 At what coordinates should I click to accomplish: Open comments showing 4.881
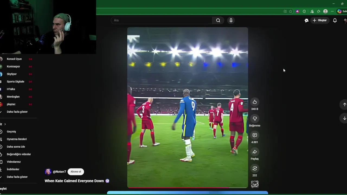tap(255, 135)
